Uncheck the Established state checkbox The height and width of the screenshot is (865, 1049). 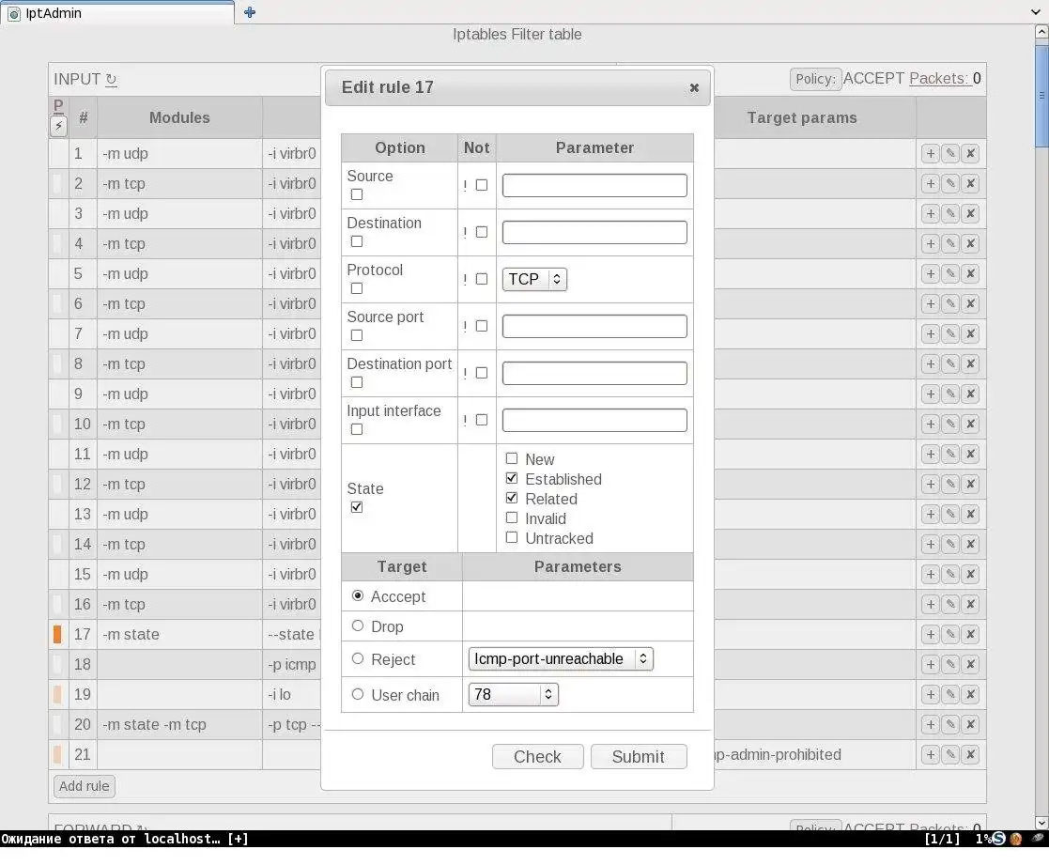pyautogui.click(x=512, y=478)
